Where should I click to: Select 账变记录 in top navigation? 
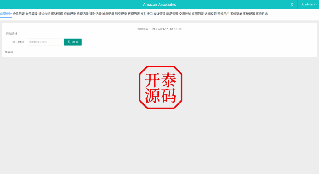coord(121,14)
